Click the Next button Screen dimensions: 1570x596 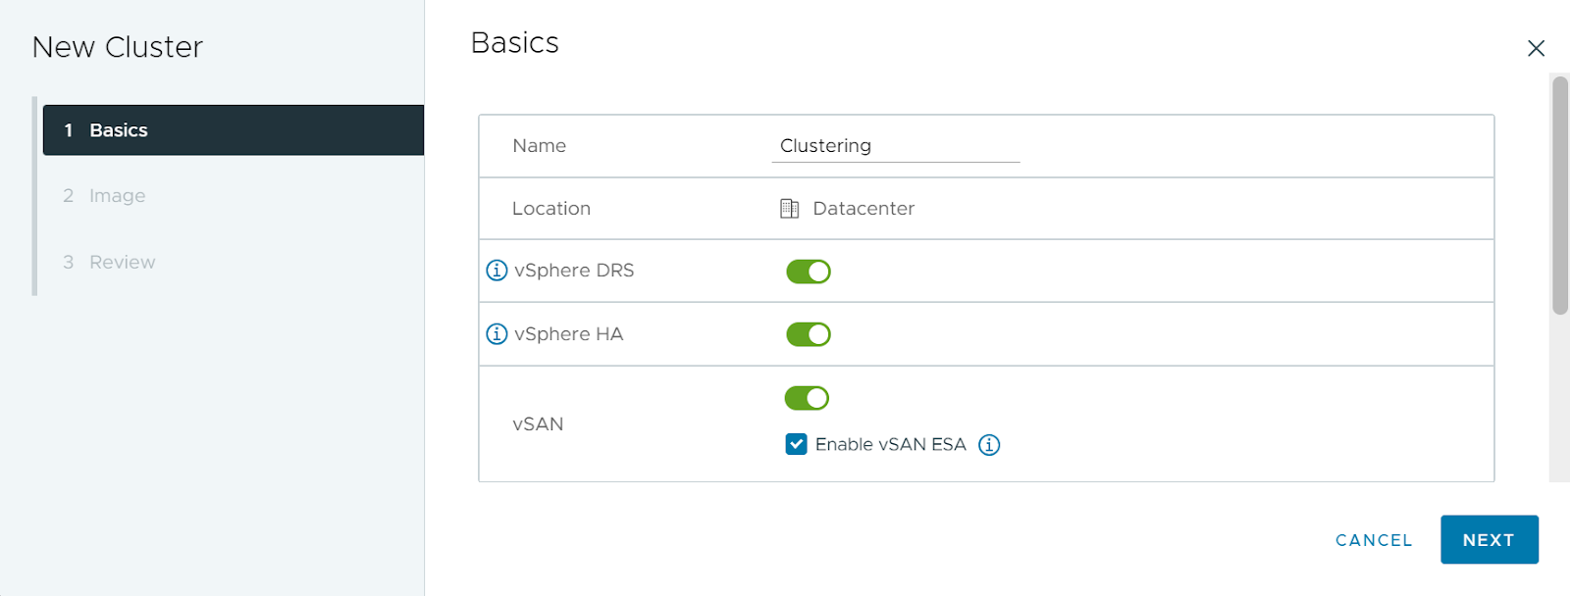1489,540
